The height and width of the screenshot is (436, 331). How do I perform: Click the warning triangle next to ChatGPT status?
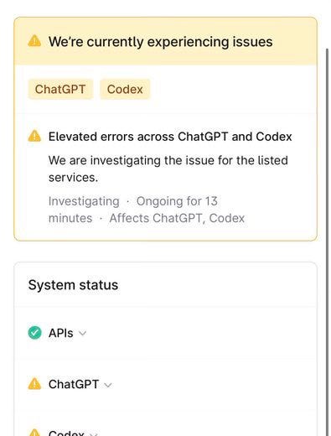click(34, 384)
